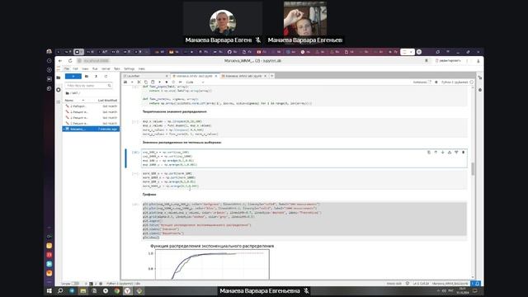Restart the kernel with the circular arrow icon
Image resolution: width=528 pixels, height=297 pixels.
(173, 82)
